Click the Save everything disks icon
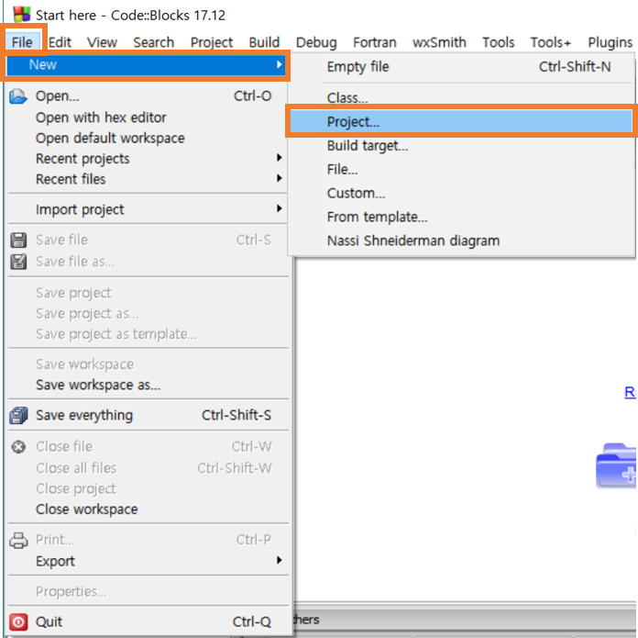Viewport: 638px width, 638px height. [x=18, y=416]
